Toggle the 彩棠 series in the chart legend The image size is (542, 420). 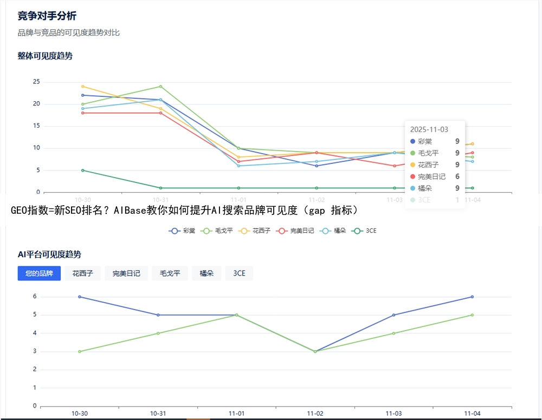tap(182, 231)
